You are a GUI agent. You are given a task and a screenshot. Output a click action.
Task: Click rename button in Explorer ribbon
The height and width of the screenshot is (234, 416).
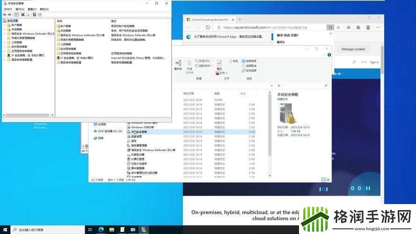(178, 65)
